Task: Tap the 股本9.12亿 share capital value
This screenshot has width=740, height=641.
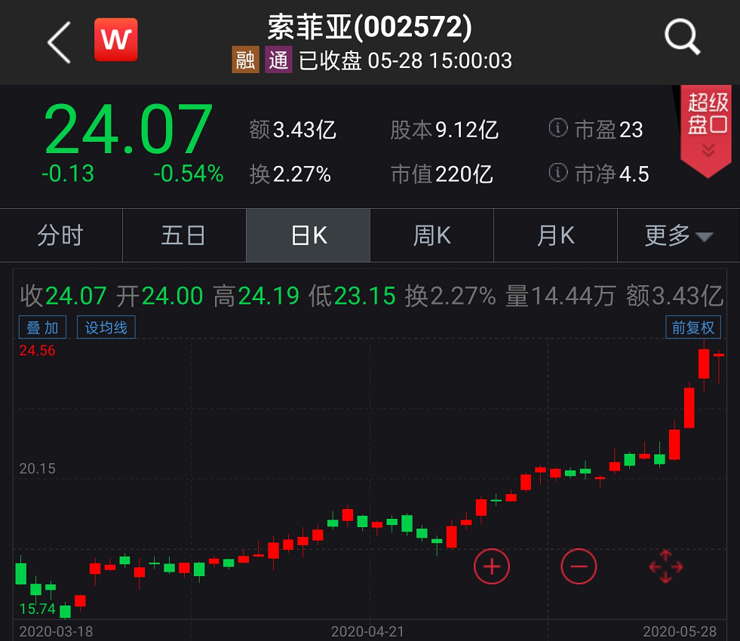Action: pyautogui.click(x=444, y=130)
